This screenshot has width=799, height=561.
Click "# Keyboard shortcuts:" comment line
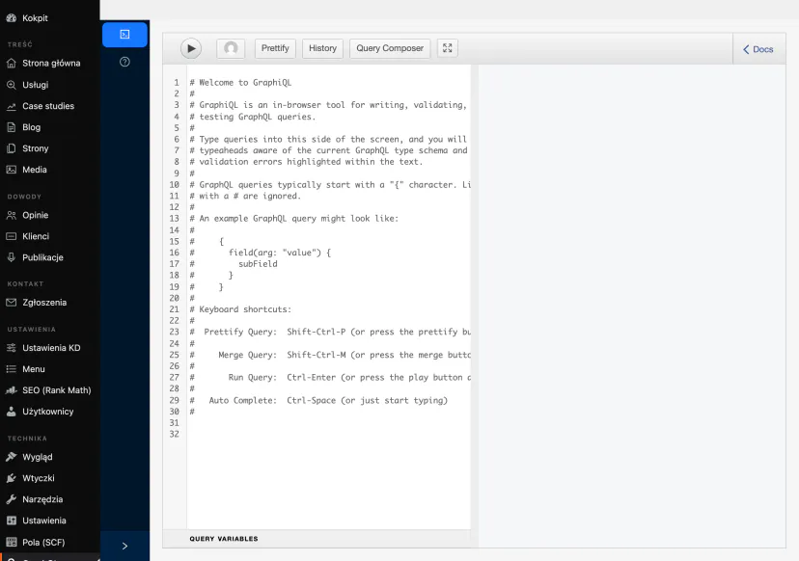click(x=240, y=309)
